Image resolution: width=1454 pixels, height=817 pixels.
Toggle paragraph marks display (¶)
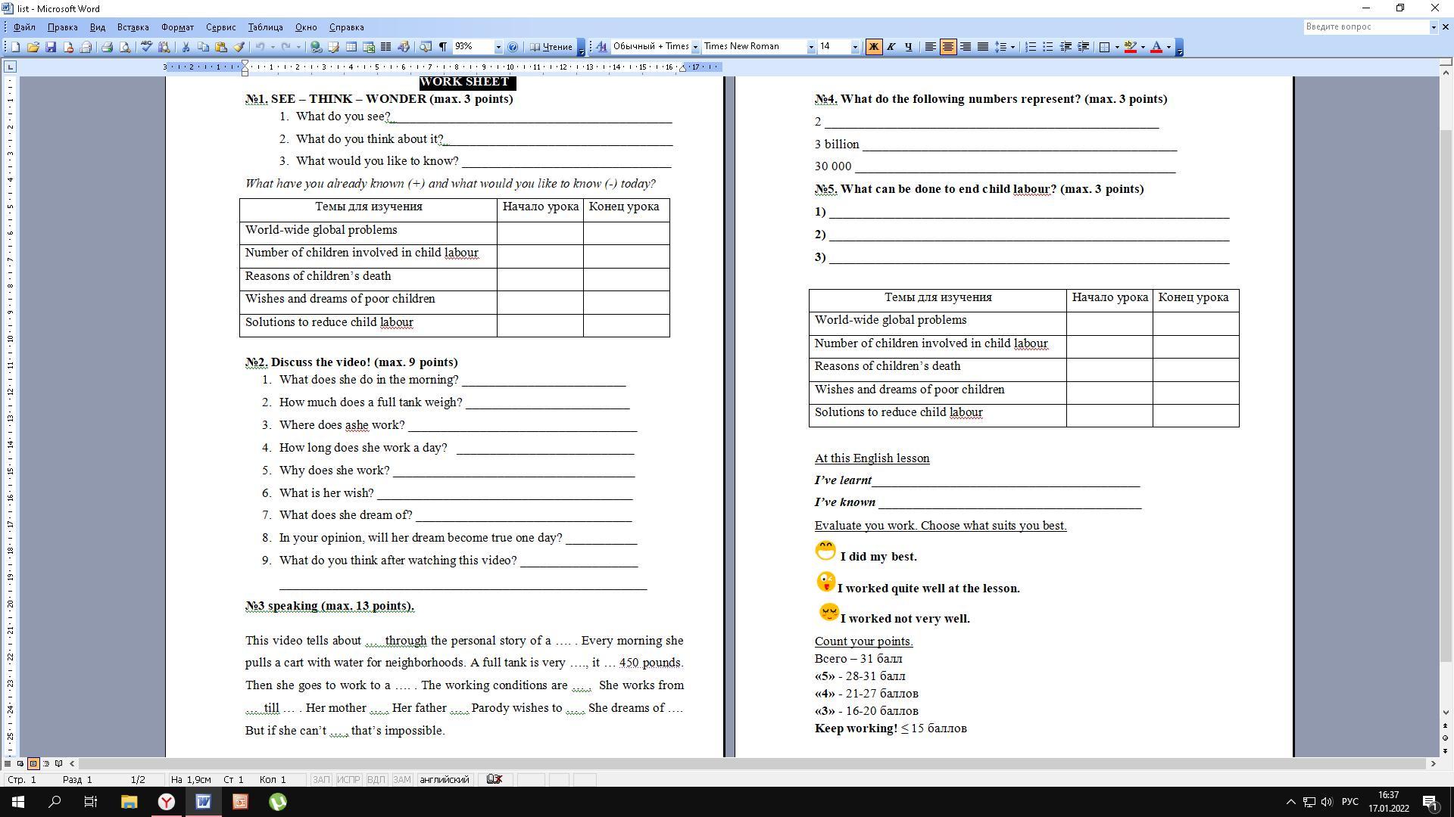pyautogui.click(x=443, y=47)
